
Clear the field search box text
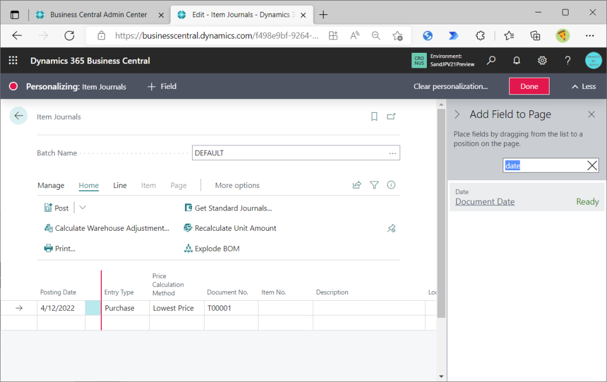[592, 165]
